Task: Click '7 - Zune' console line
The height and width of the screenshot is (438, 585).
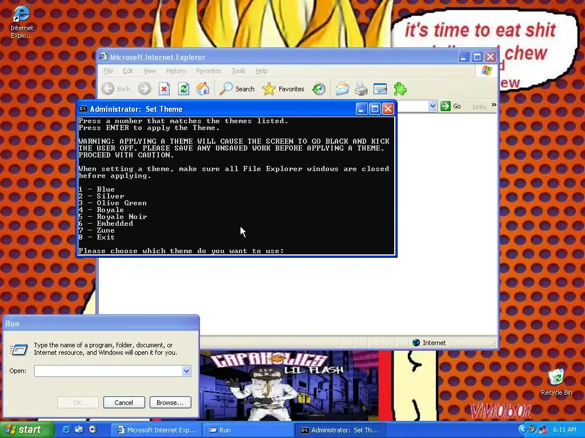Action: [x=97, y=230]
